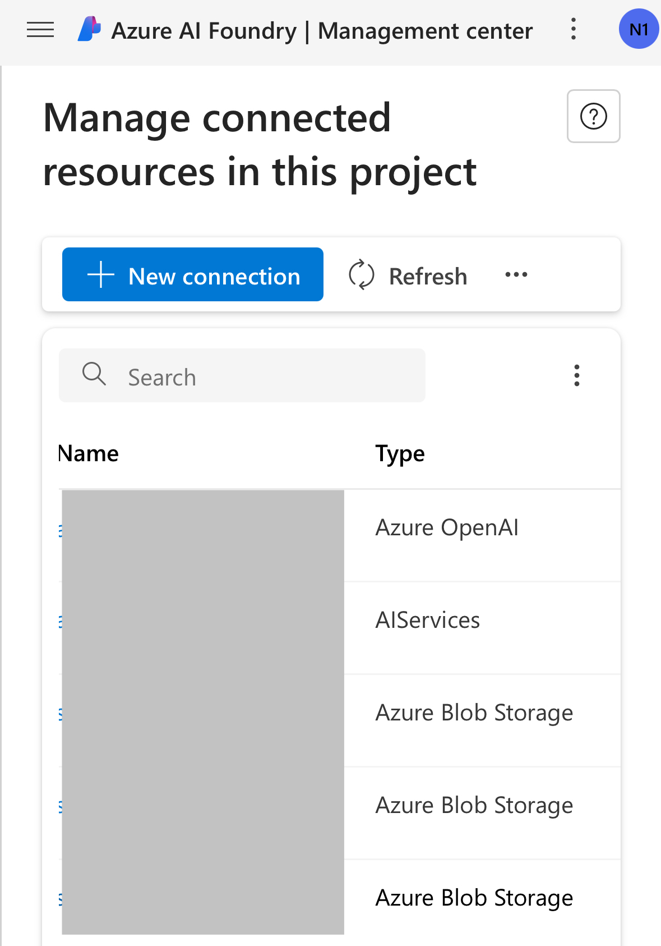Click the help question mark button
Screen dimensions: 661x946
[593, 116]
